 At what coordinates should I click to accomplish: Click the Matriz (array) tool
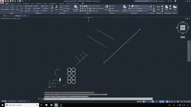pos(44,11)
